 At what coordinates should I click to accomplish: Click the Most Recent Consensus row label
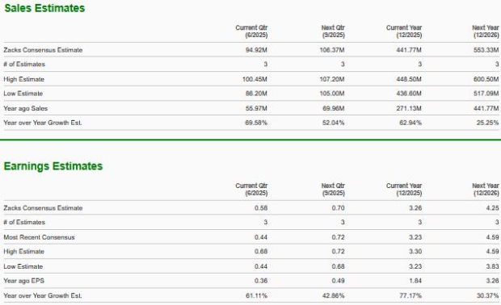[39, 237]
